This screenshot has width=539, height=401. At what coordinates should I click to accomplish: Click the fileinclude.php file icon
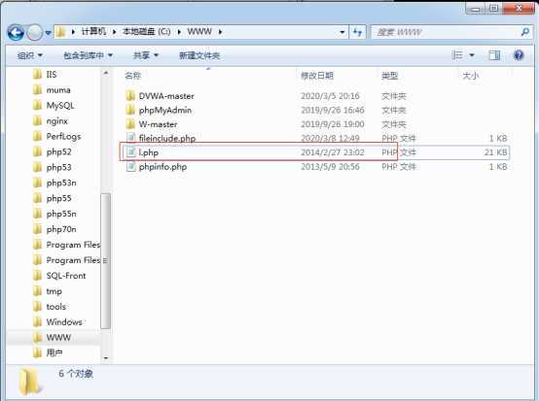[130, 138]
